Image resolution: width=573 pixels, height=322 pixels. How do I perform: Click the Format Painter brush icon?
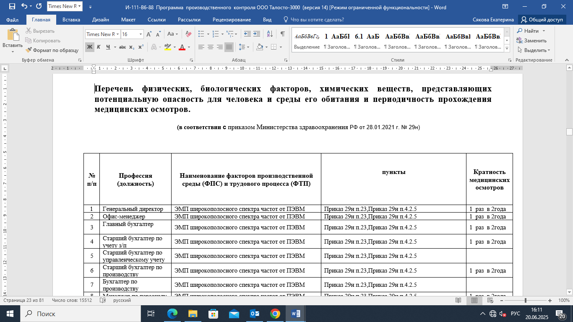29,50
